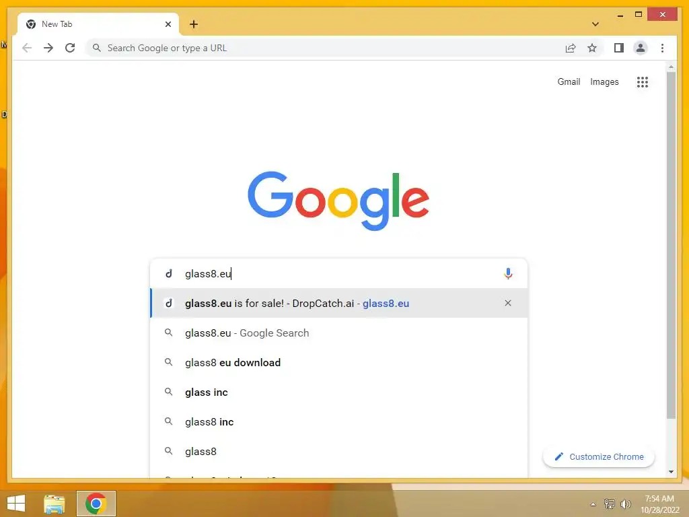Click the glass8.eu search text box
Viewport: 689px width, 517px height.
pyautogui.click(x=338, y=273)
